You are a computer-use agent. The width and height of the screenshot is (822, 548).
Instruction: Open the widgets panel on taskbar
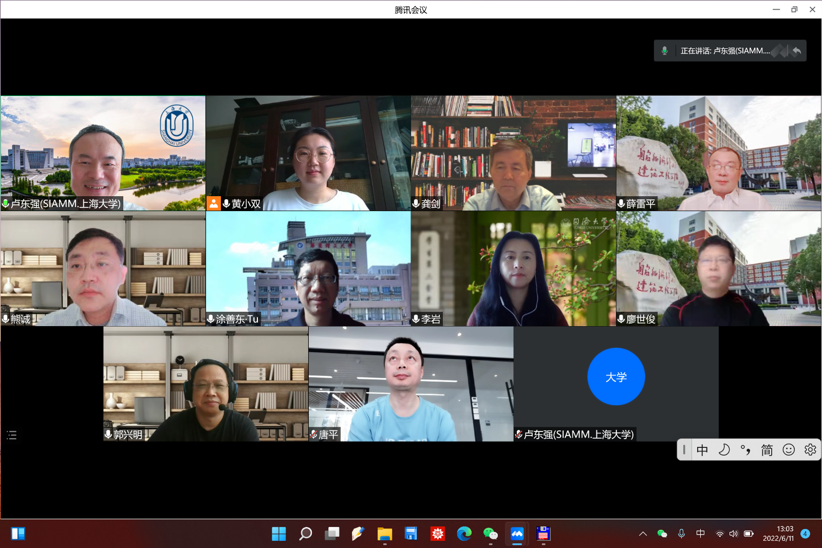pyautogui.click(x=18, y=534)
